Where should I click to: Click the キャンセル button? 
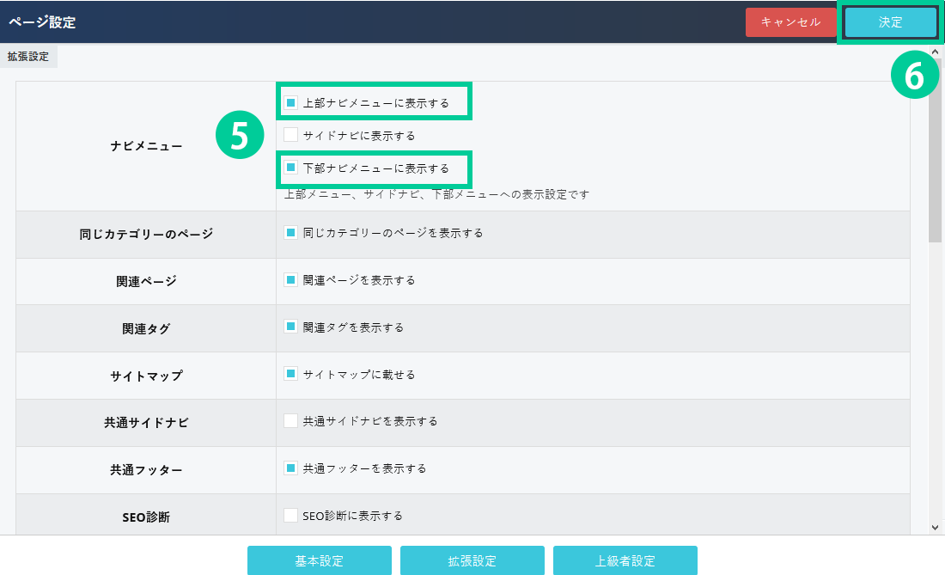pos(790,22)
